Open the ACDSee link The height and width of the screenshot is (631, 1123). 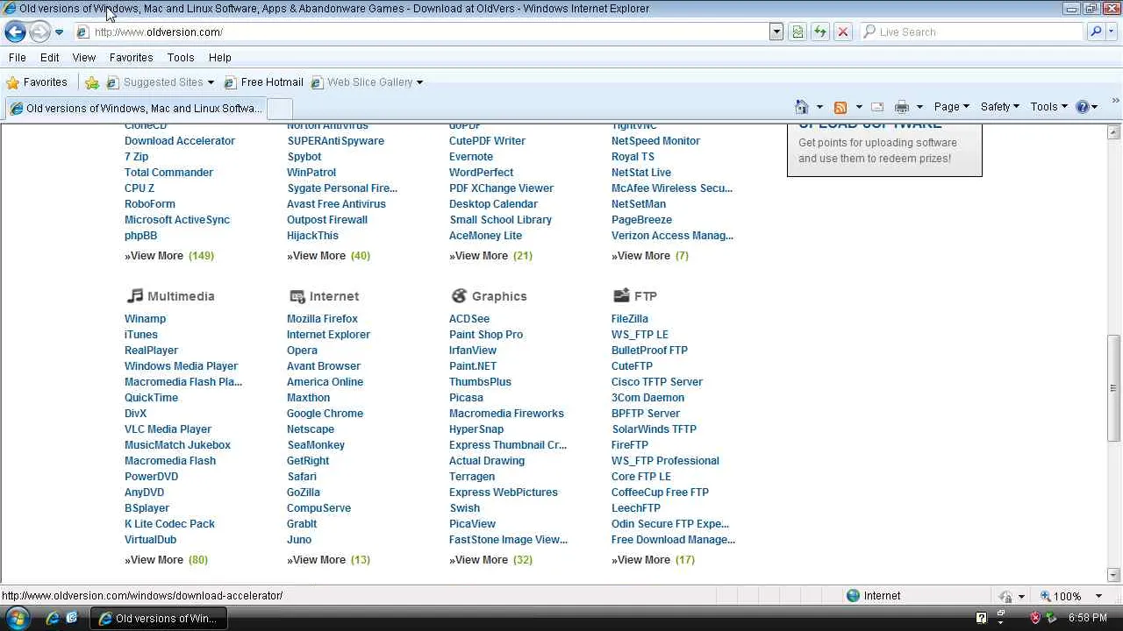click(x=469, y=319)
